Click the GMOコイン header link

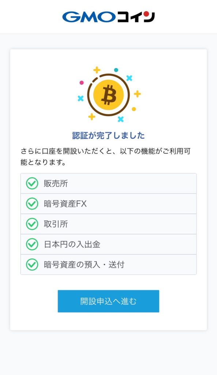tap(109, 15)
